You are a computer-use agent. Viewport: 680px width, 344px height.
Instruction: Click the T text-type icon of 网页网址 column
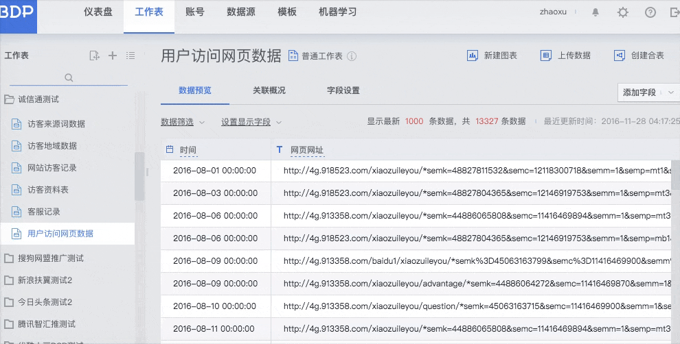pos(280,149)
